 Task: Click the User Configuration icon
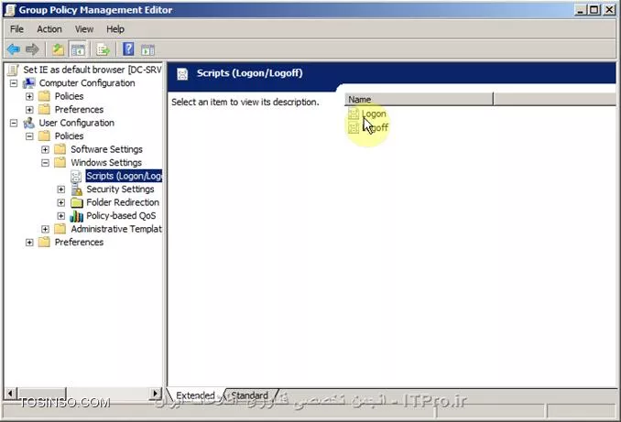click(x=29, y=123)
